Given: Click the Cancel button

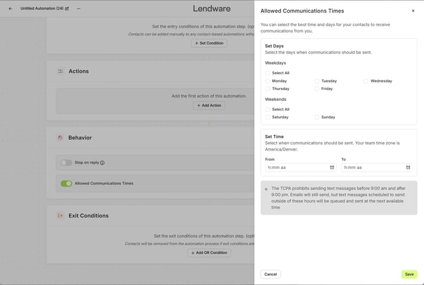Looking at the screenshot, I should pos(270,274).
